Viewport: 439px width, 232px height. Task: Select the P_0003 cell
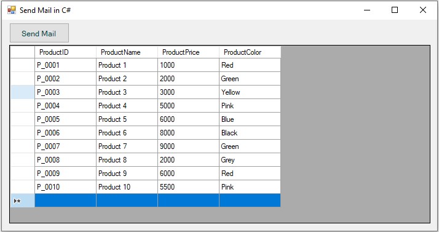[66, 92]
